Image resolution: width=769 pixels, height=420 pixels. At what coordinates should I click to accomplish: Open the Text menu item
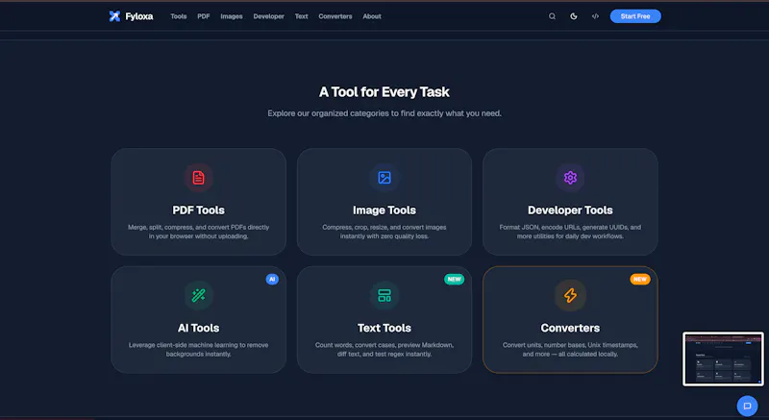click(x=301, y=16)
